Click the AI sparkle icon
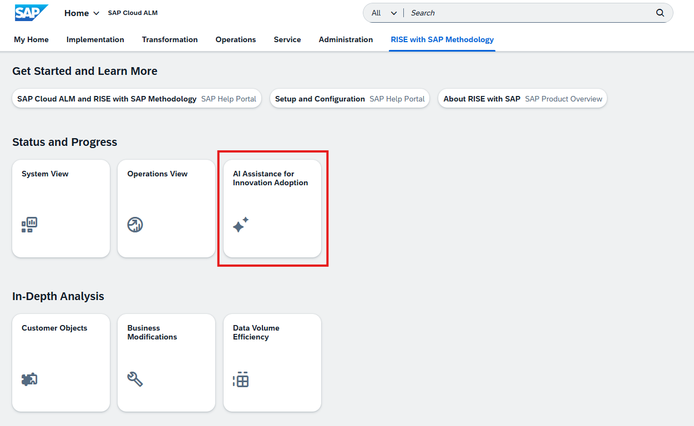Image resolution: width=694 pixels, height=426 pixels. pyautogui.click(x=241, y=225)
